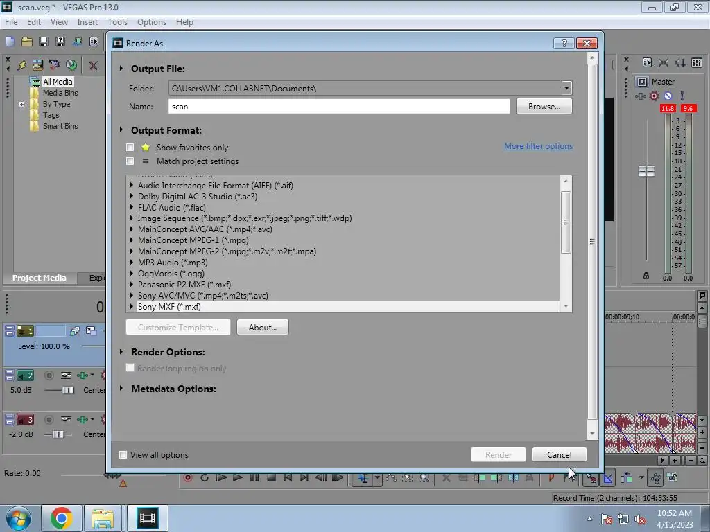
Task: Open the Tools menu
Action: click(x=117, y=21)
